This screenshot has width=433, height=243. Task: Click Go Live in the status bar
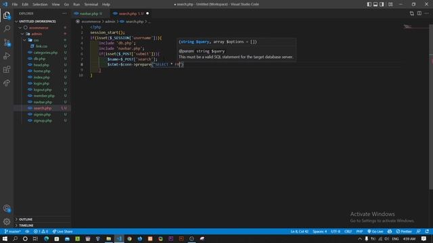click(375, 232)
